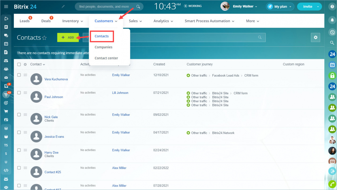Screen dimensions: 337x190
Task: Click the green ADD button
Action: [x=68, y=37]
